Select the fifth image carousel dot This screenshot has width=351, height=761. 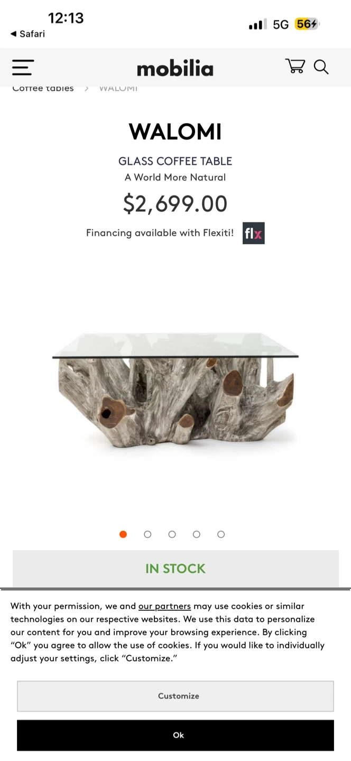coord(221,534)
